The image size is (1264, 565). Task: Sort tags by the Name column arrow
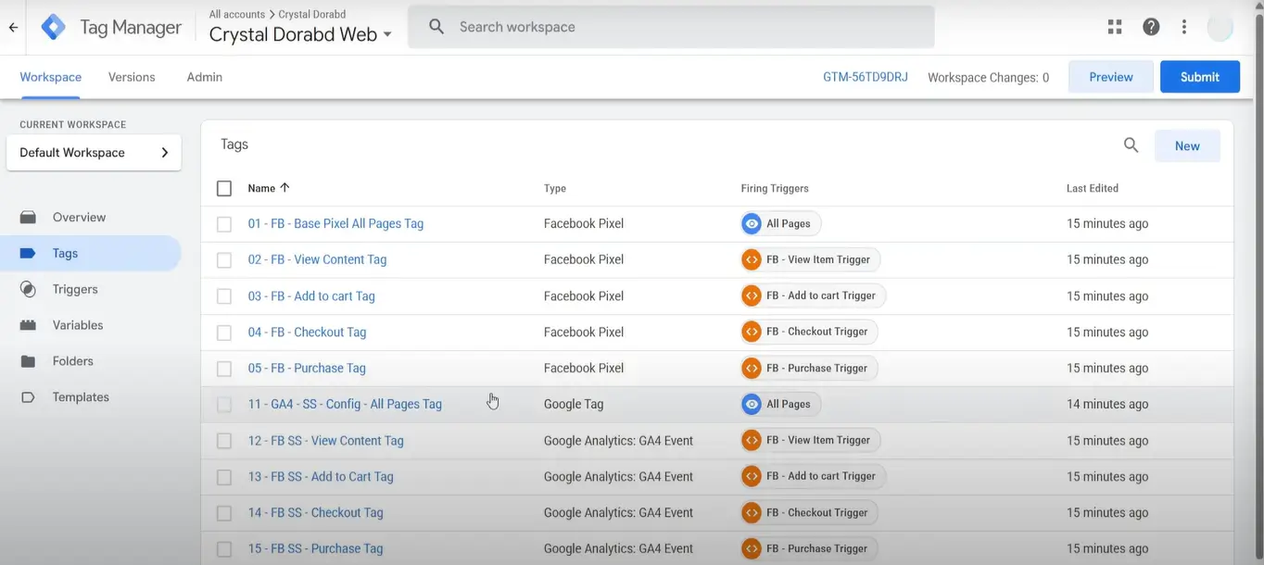click(x=284, y=188)
